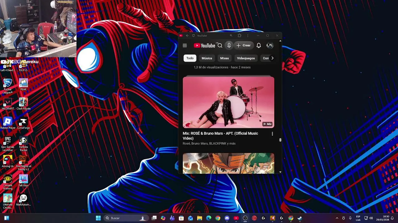
Task: Select the Roblox Player desktop shortcut
Action: [x=8, y=123]
